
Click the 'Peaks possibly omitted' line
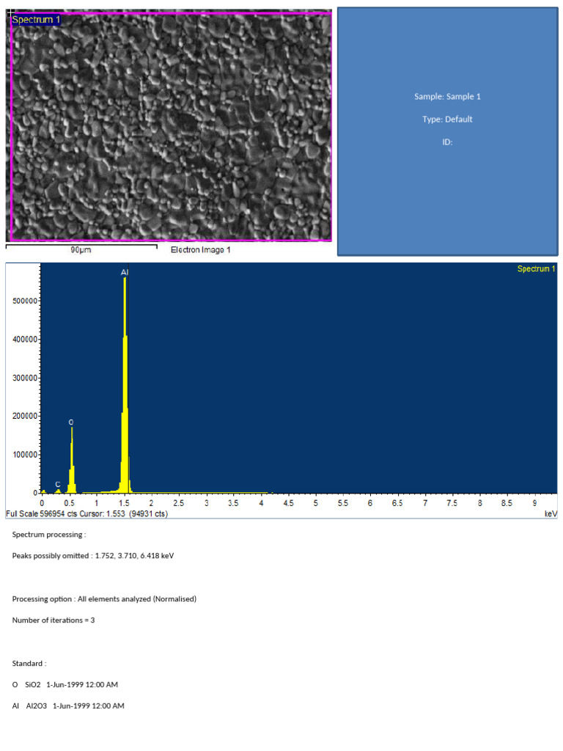pyautogui.click(x=93, y=556)
